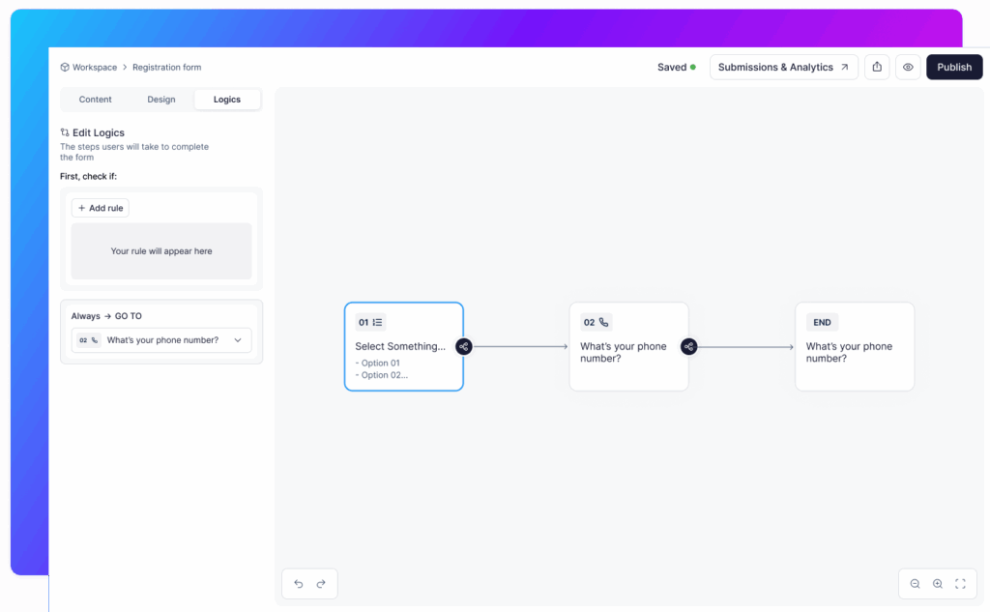Switch to the Content tab
The height and width of the screenshot is (612, 990).
pyautogui.click(x=95, y=99)
